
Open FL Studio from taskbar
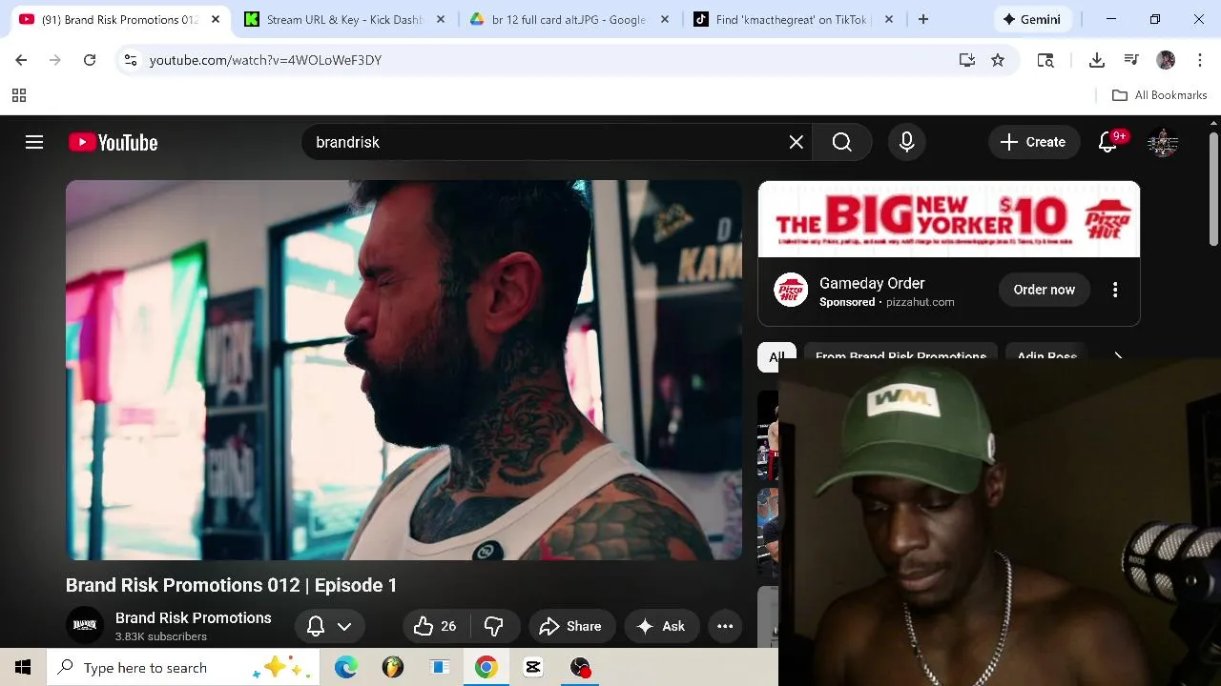tap(392, 668)
